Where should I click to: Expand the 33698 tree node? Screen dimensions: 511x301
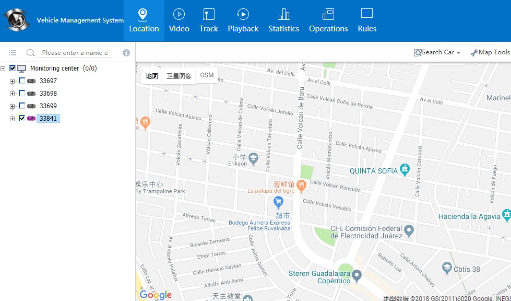[13, 94]
